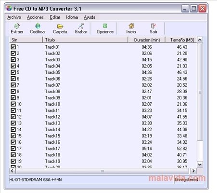Click the Extraer toolbar icon
This screenshot has width=217, height=193.
pyautogui.click(x=17, y=28)
